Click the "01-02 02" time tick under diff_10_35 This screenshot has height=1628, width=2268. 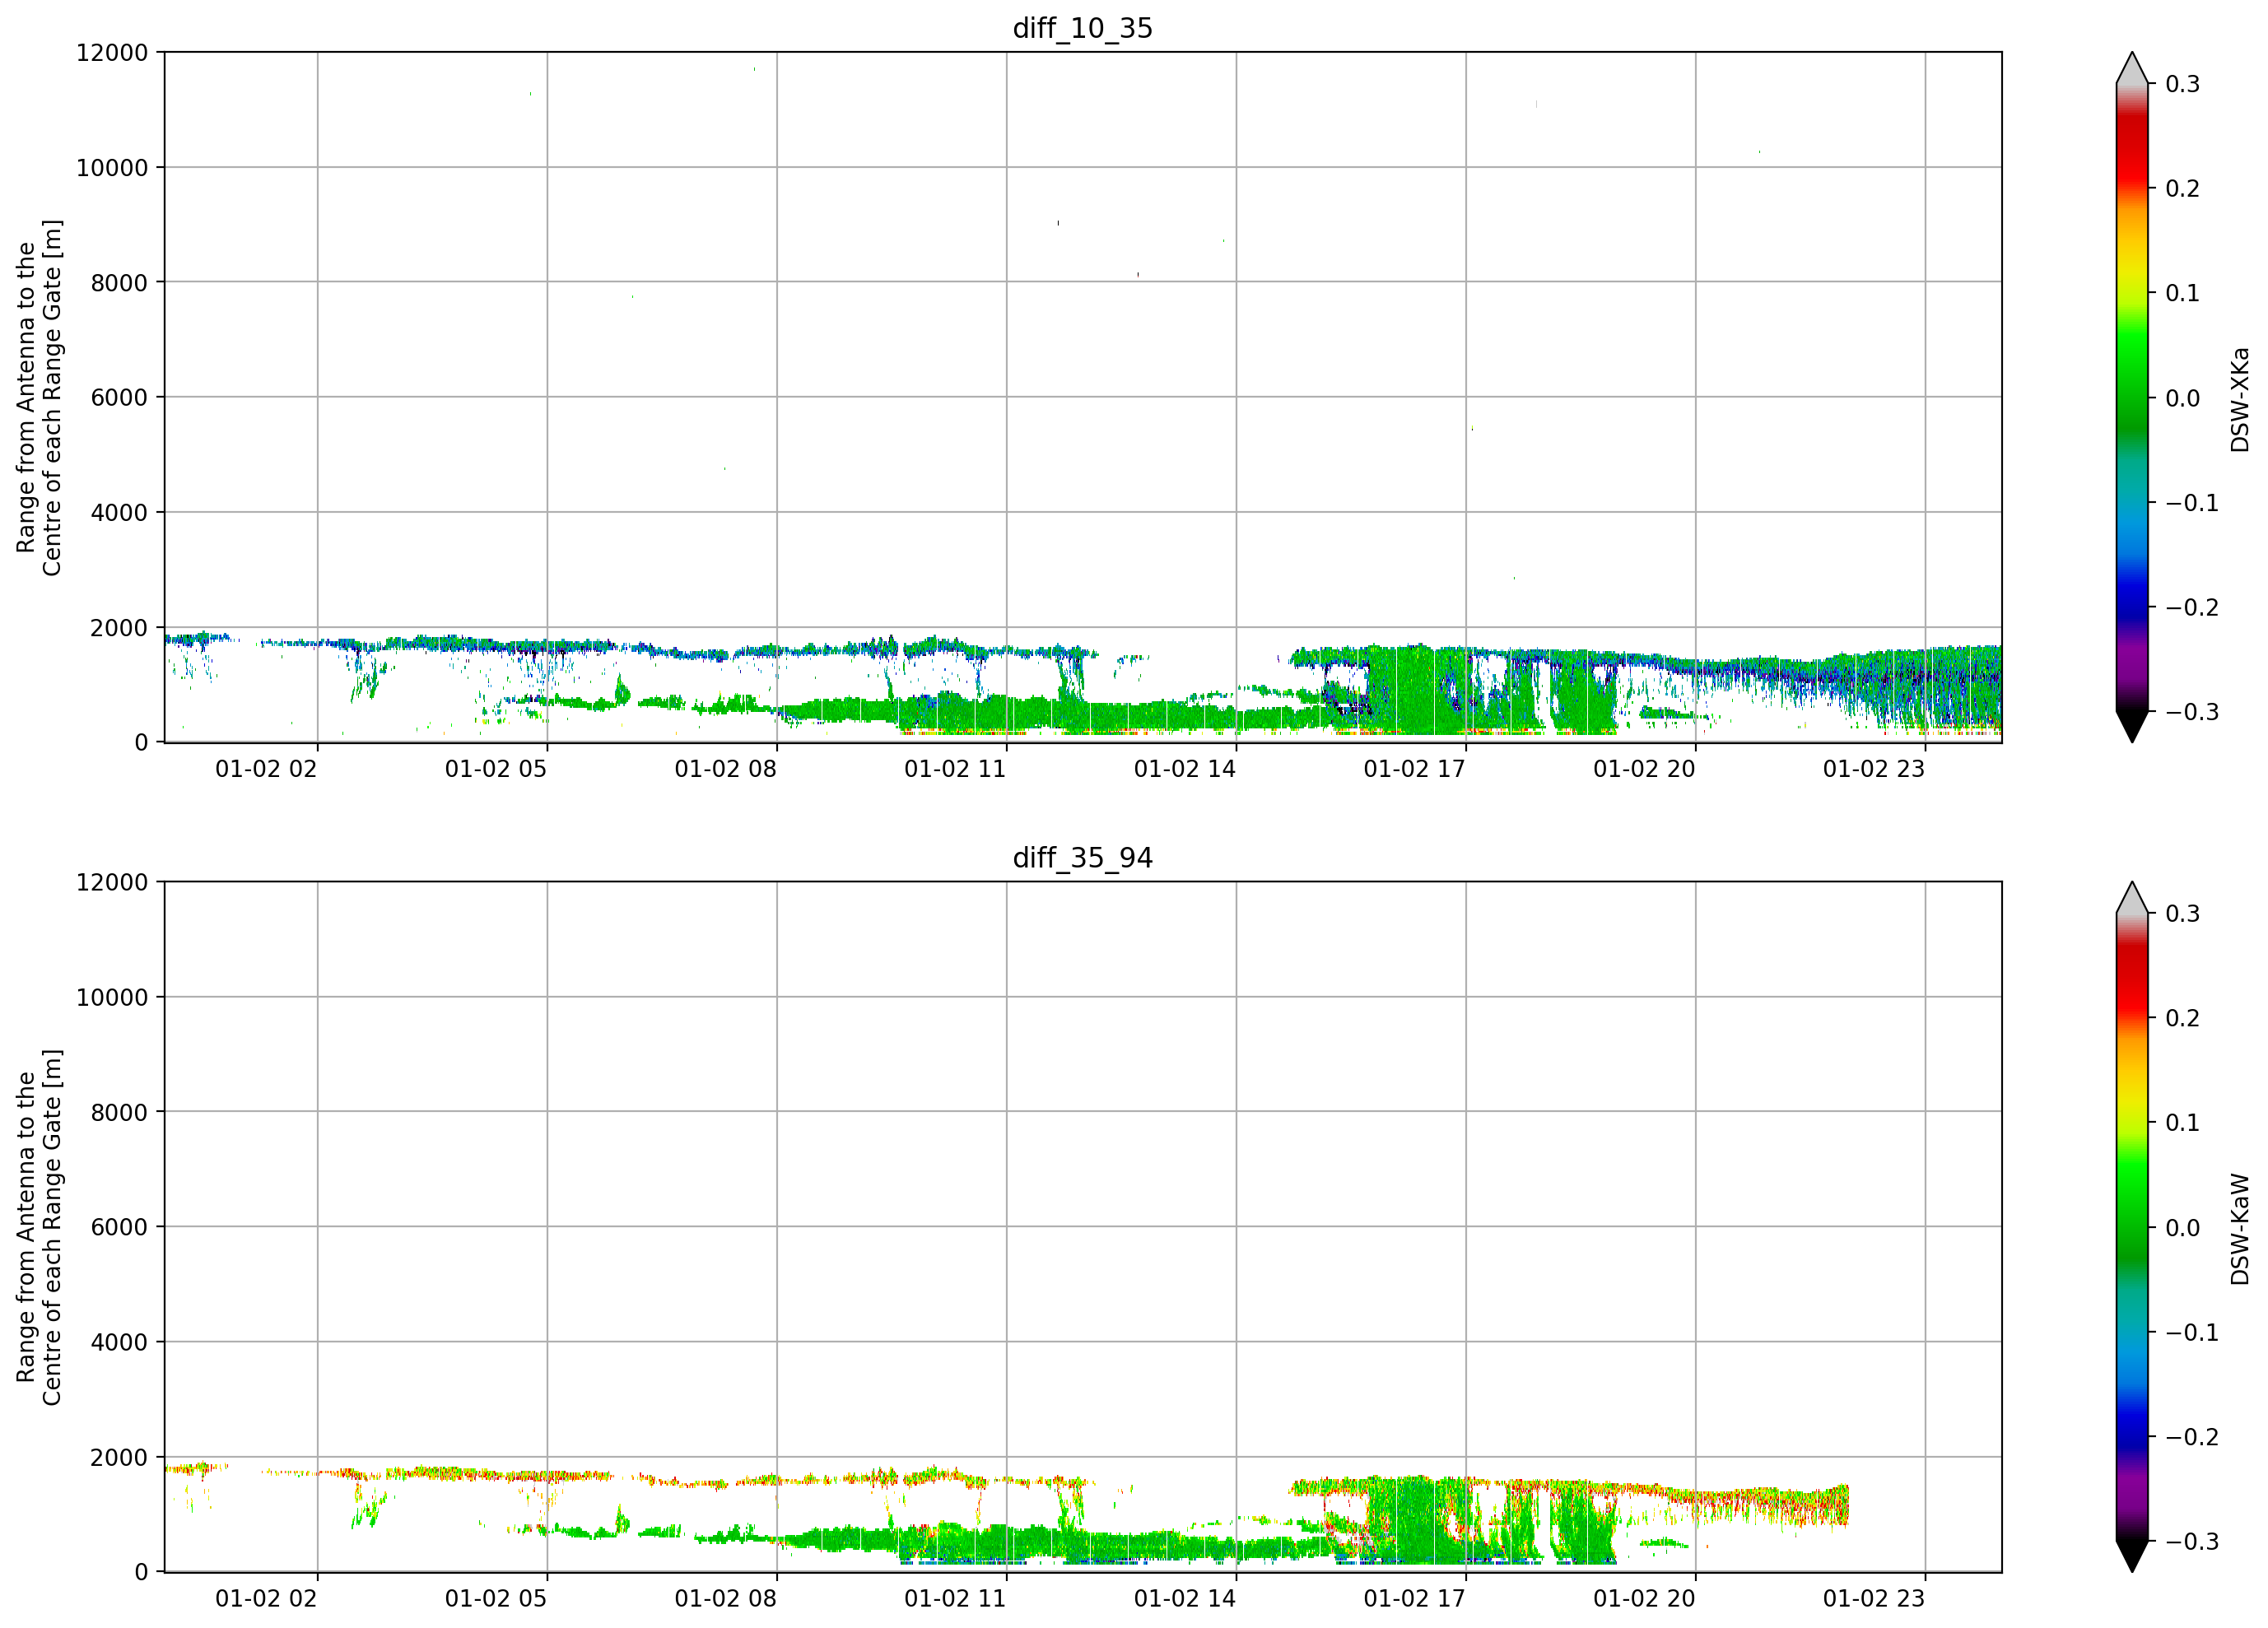click(x=266, y=769)
